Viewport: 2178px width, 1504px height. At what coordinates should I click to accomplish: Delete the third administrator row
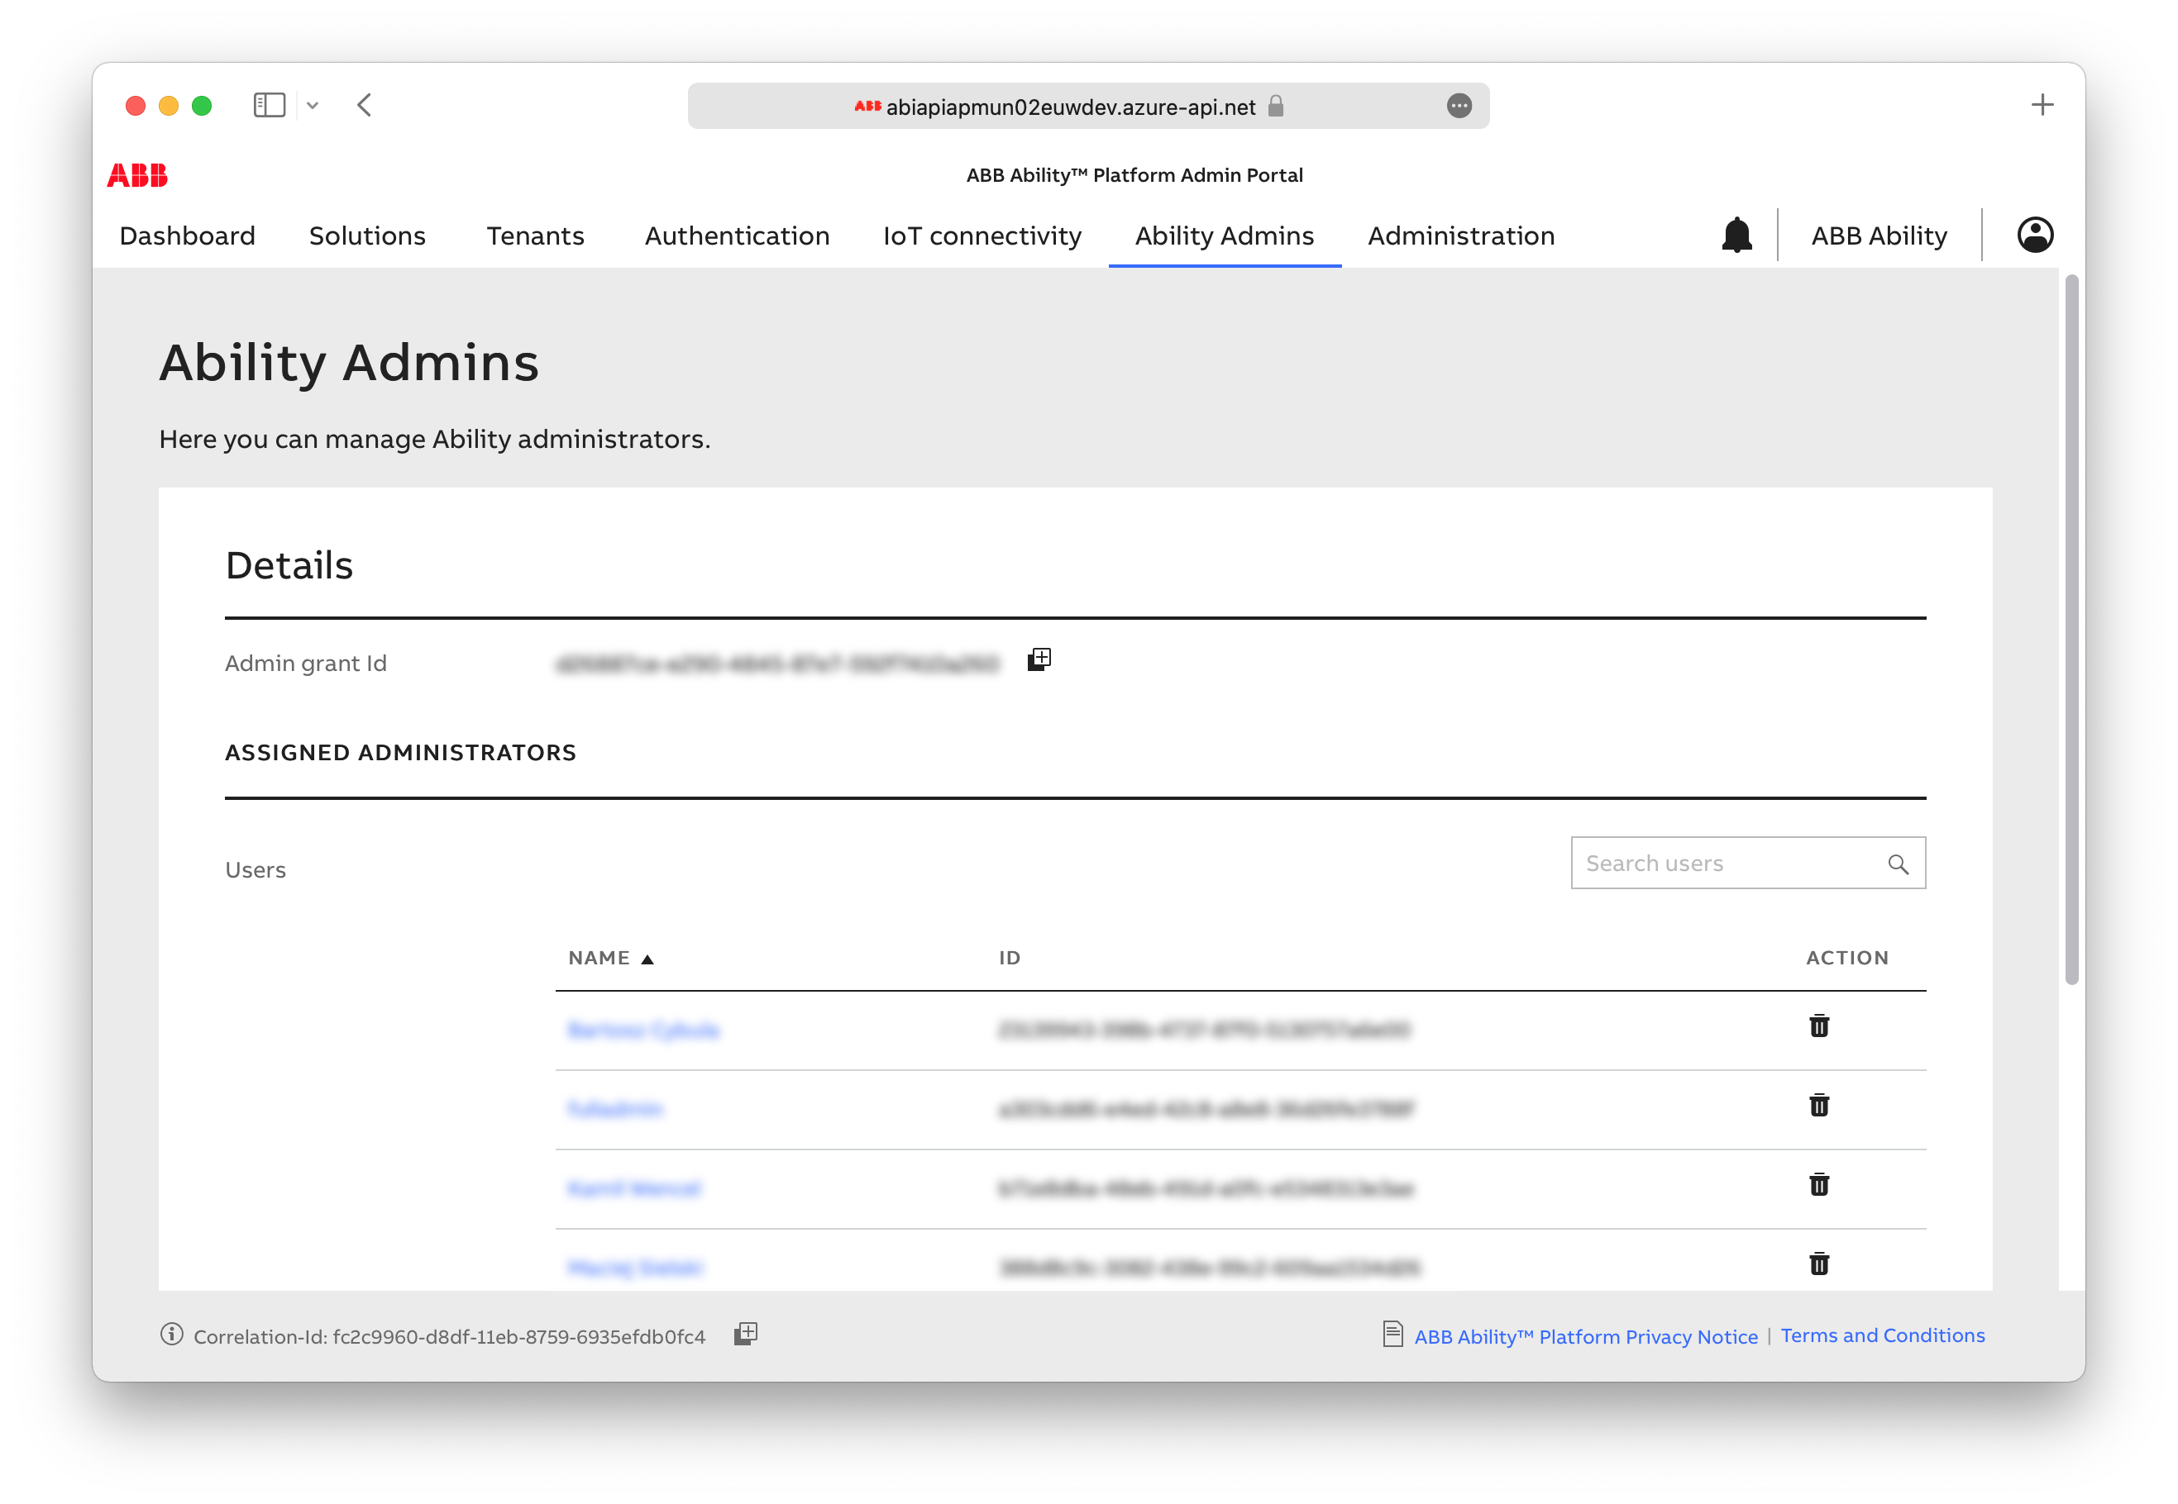pos(1819,1184)
